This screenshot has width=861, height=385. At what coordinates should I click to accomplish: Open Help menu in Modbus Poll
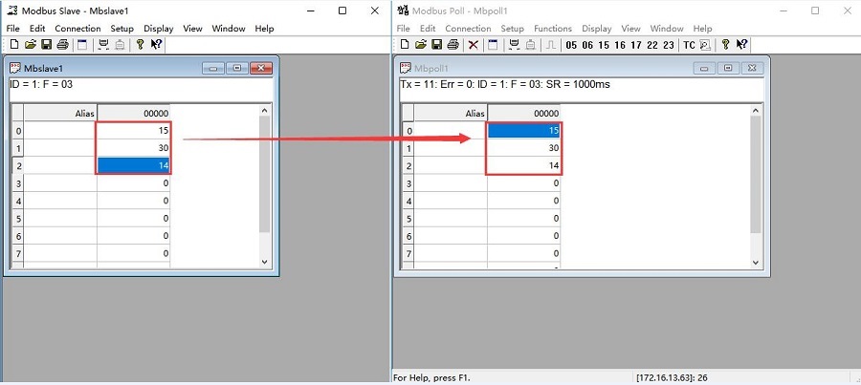702,29
